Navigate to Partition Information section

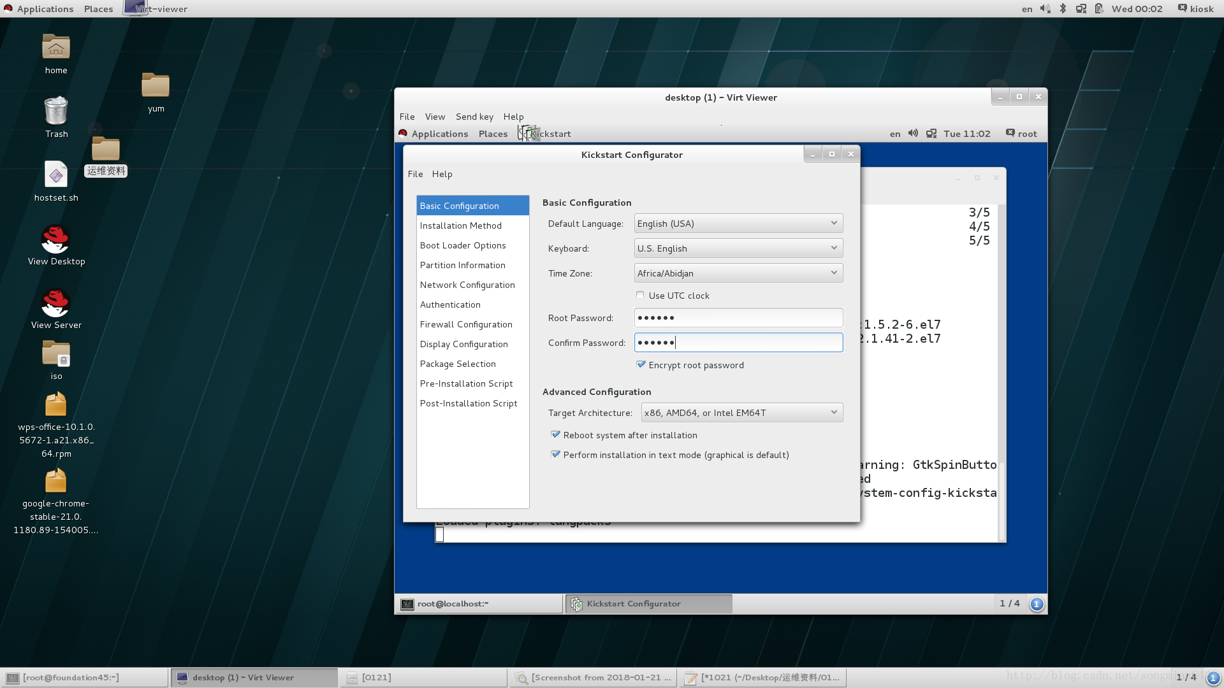[462, 264]
